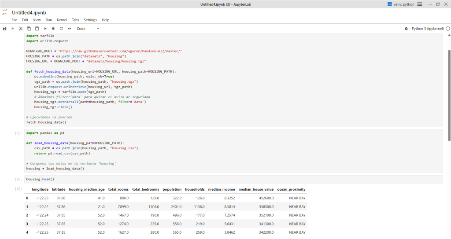Screen dimensions: 451x239
Task: Click the venv server icon in title bar
Action: (x=390, y=4)
